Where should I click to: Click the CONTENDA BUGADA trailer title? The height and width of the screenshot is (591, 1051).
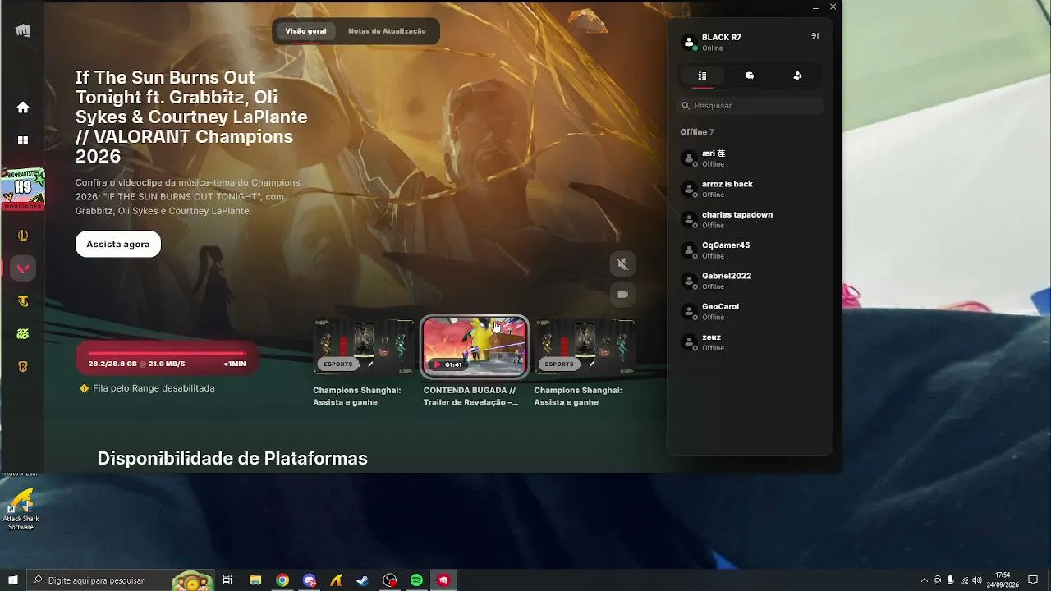(470, 396)
